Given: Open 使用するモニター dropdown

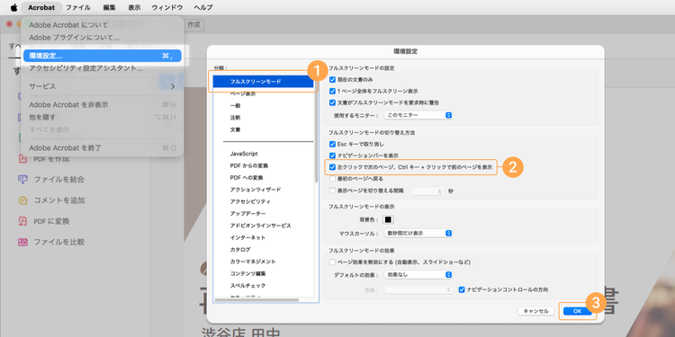Looking at the screenshot, I should coord(418,115).
